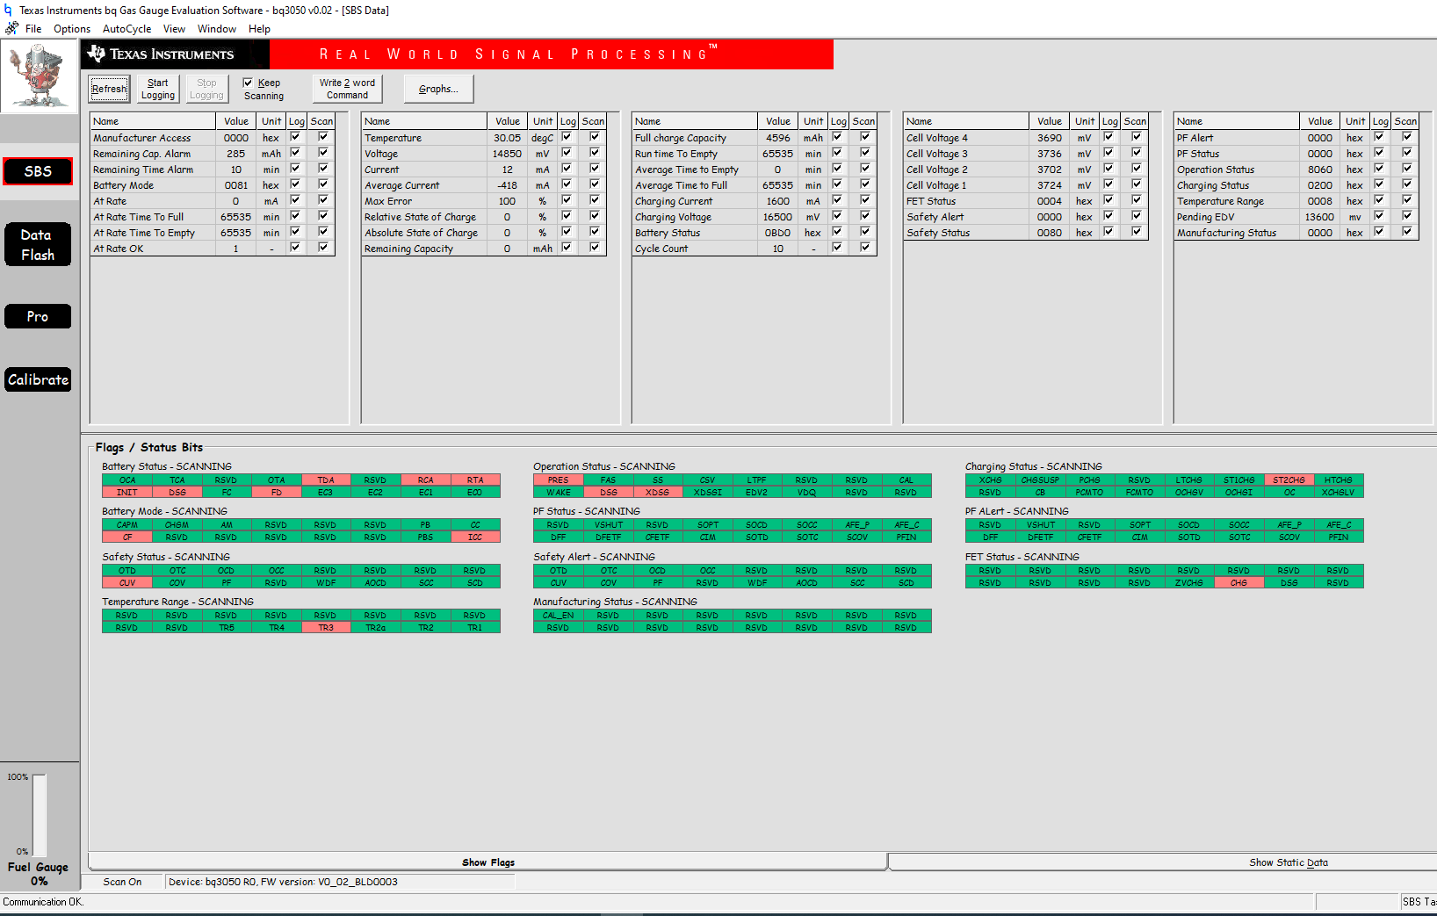Toggle Scan checkbox for Cell Voltage 1
This screenshot has height=916, width=1437.
coord(1137,184)
